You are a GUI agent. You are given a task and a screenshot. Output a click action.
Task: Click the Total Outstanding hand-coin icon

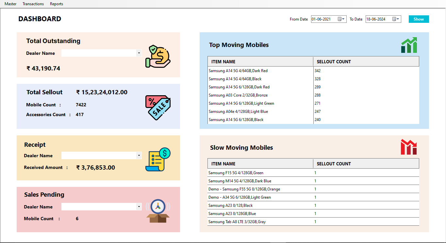click(x=158, y=56)
